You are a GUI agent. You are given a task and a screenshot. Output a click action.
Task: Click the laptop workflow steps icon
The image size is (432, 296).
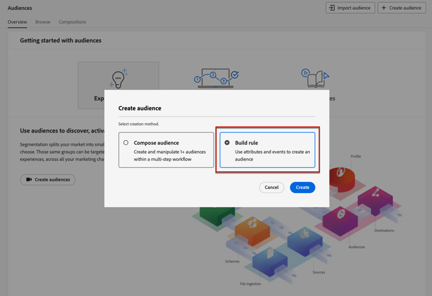point(216,78)
